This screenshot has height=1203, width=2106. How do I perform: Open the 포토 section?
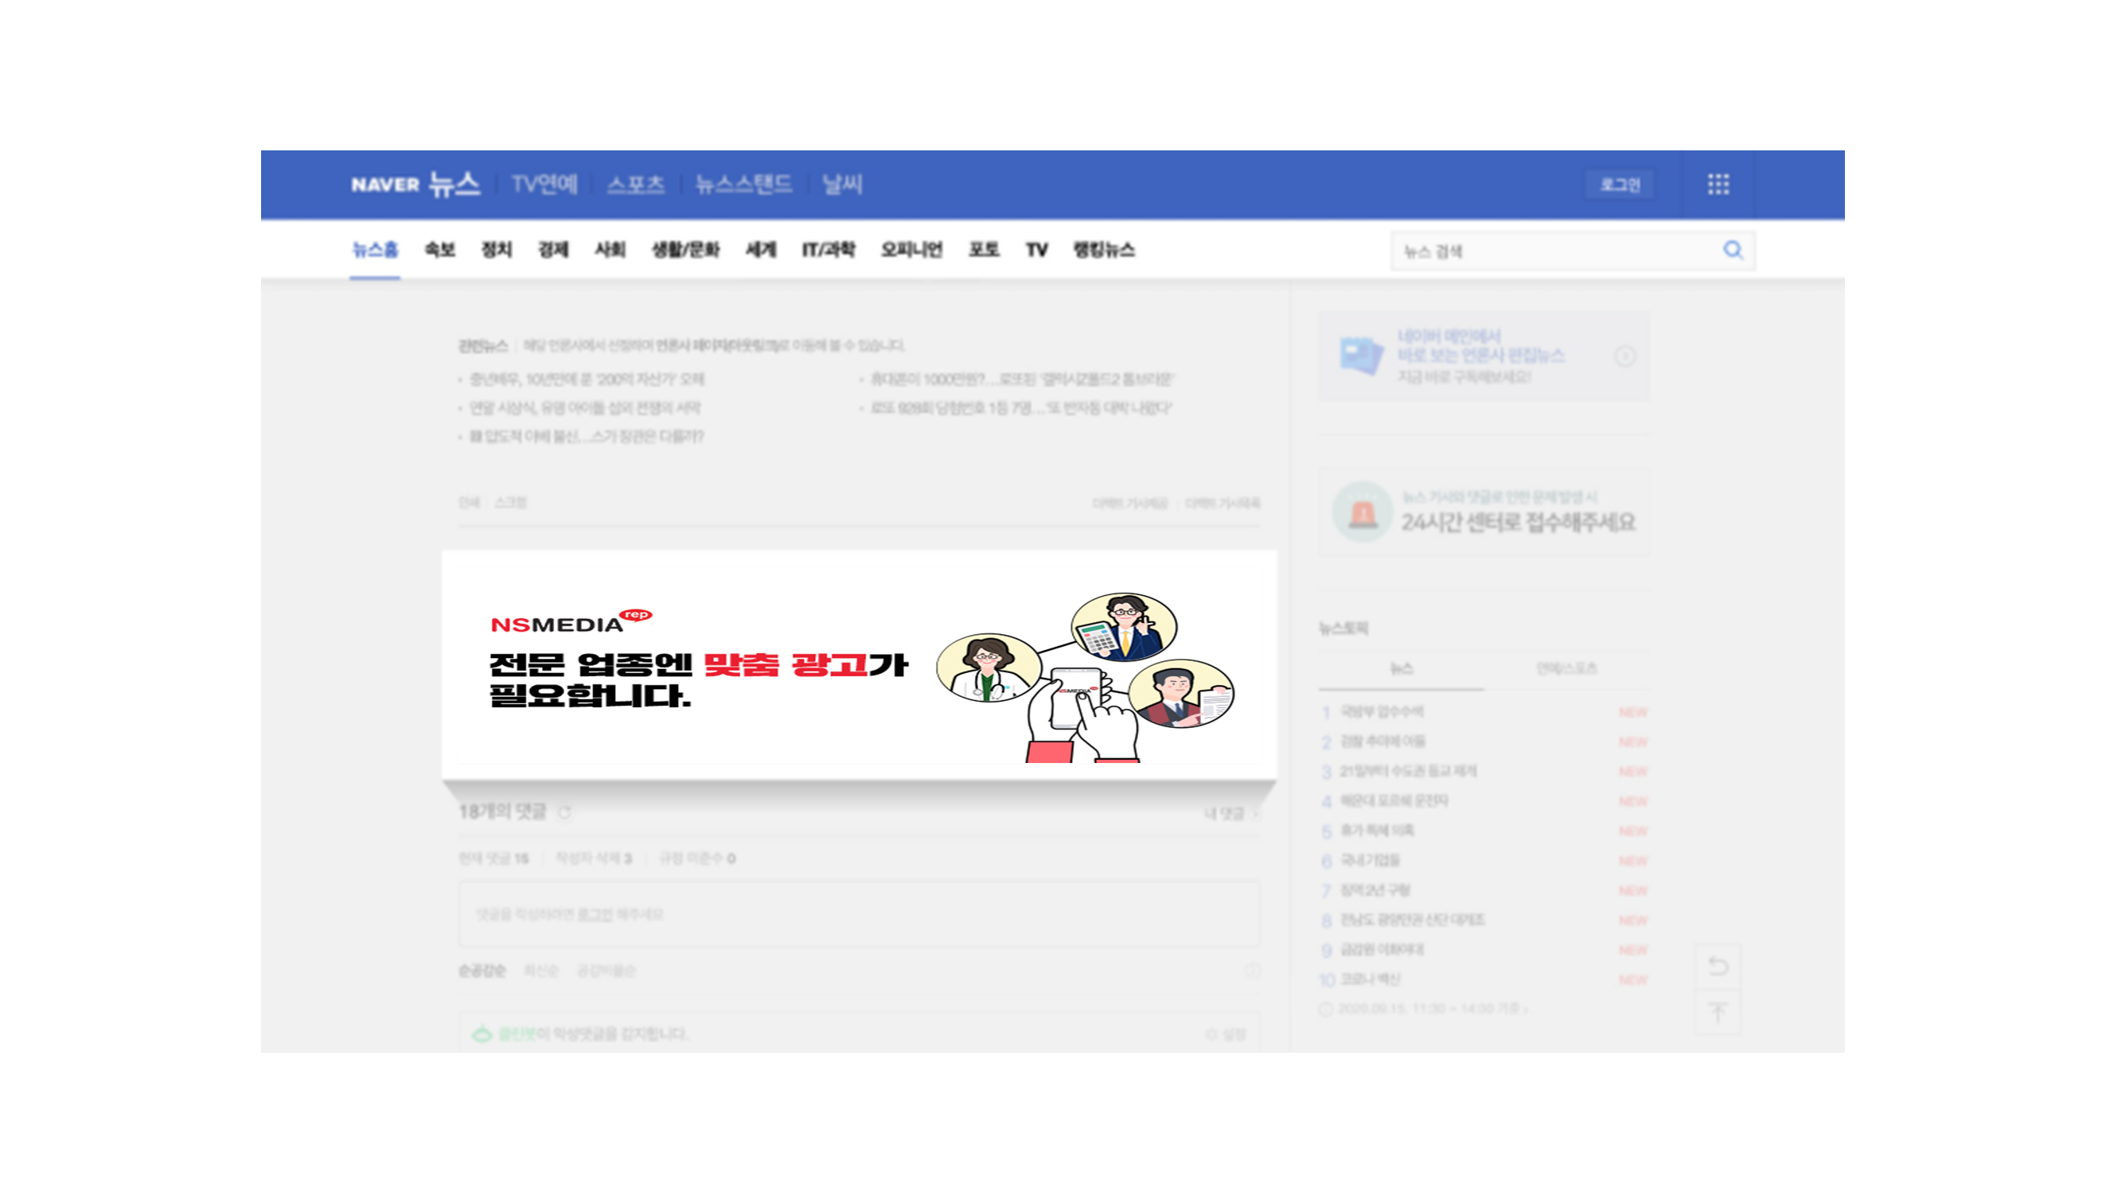tap(984, 250)
